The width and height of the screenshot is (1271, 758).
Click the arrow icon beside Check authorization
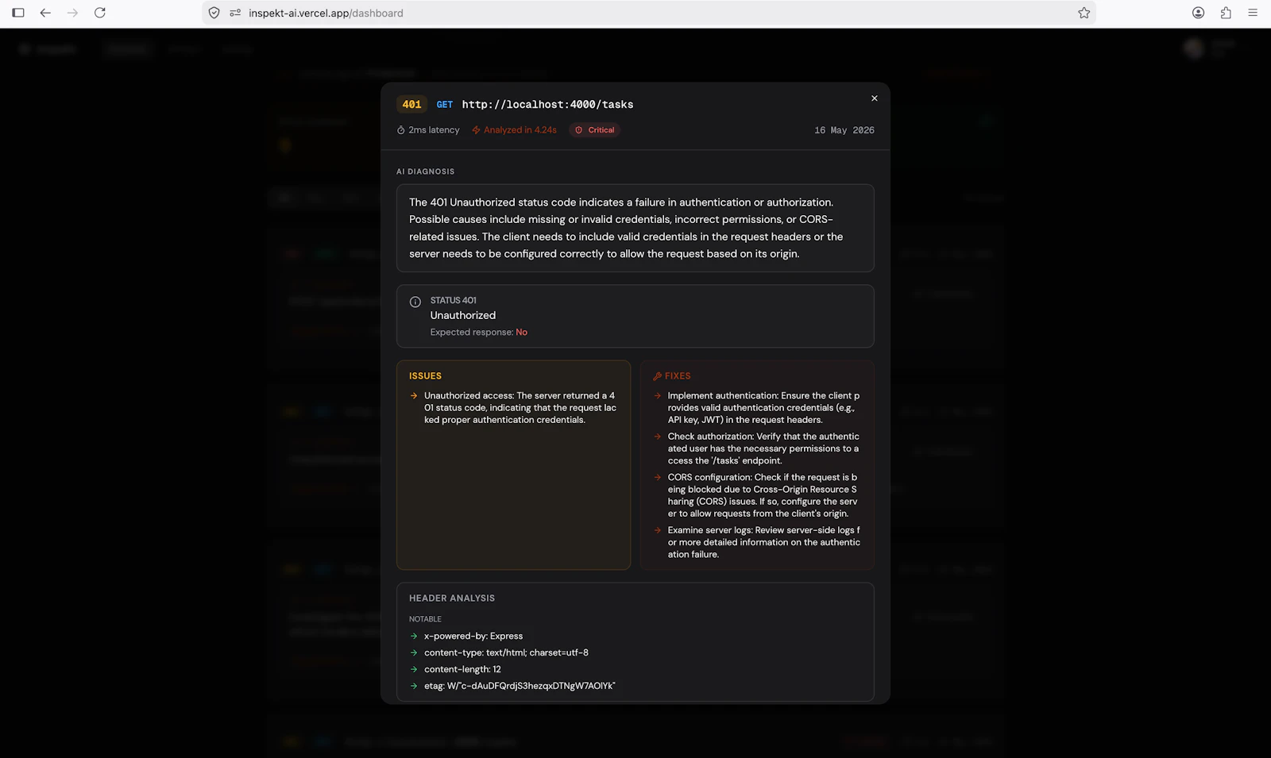point(658,437)
